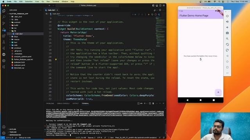Switch to the PROBLEMS panel tab
Screen dimensions: 250x140
point(50,103)
